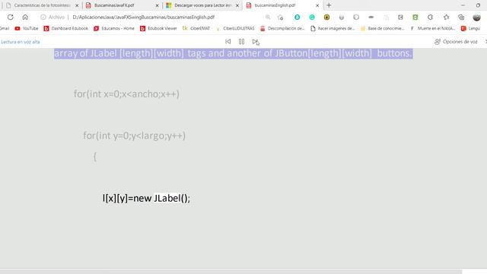
Task: Open Muerte en el Nilo bookmark
Action: [433, 28]
